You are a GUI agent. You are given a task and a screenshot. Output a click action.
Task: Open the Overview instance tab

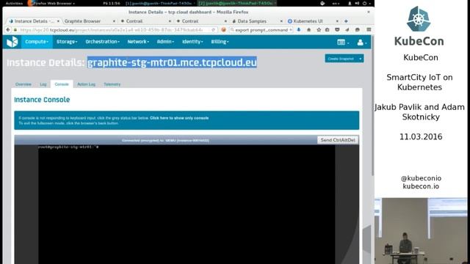click(x=23, y=84)
